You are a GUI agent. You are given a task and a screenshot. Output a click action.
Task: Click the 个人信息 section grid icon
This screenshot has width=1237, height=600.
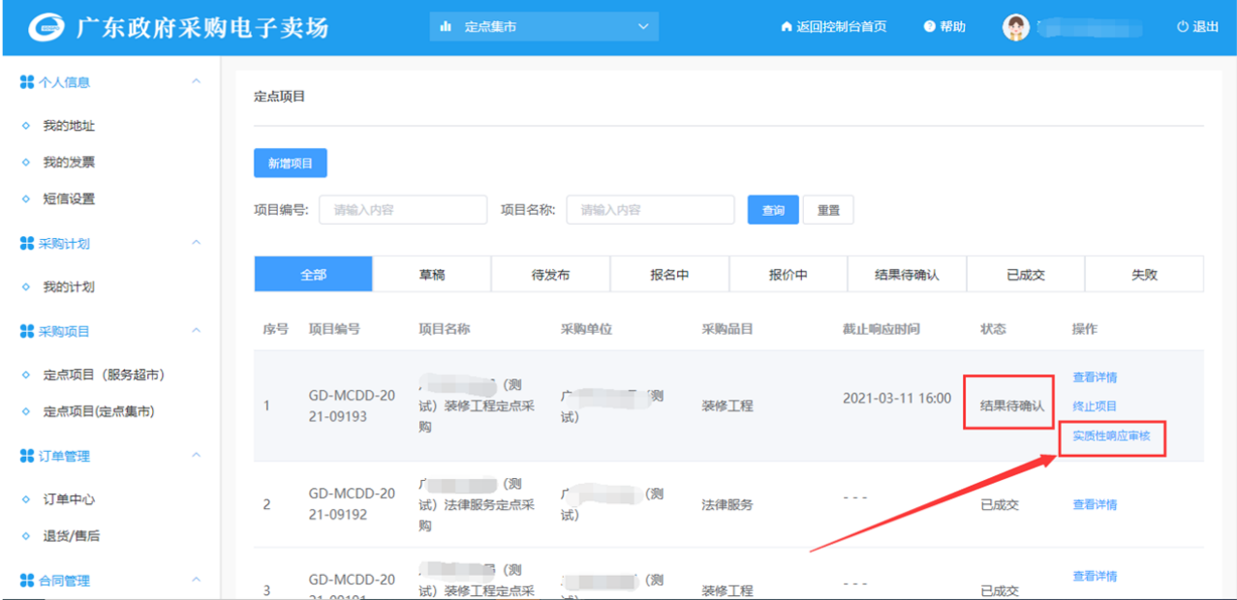(27, 82)
